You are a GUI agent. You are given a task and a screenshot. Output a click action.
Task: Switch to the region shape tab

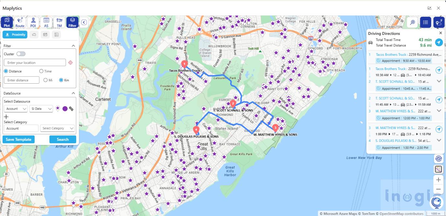(34, 35)
